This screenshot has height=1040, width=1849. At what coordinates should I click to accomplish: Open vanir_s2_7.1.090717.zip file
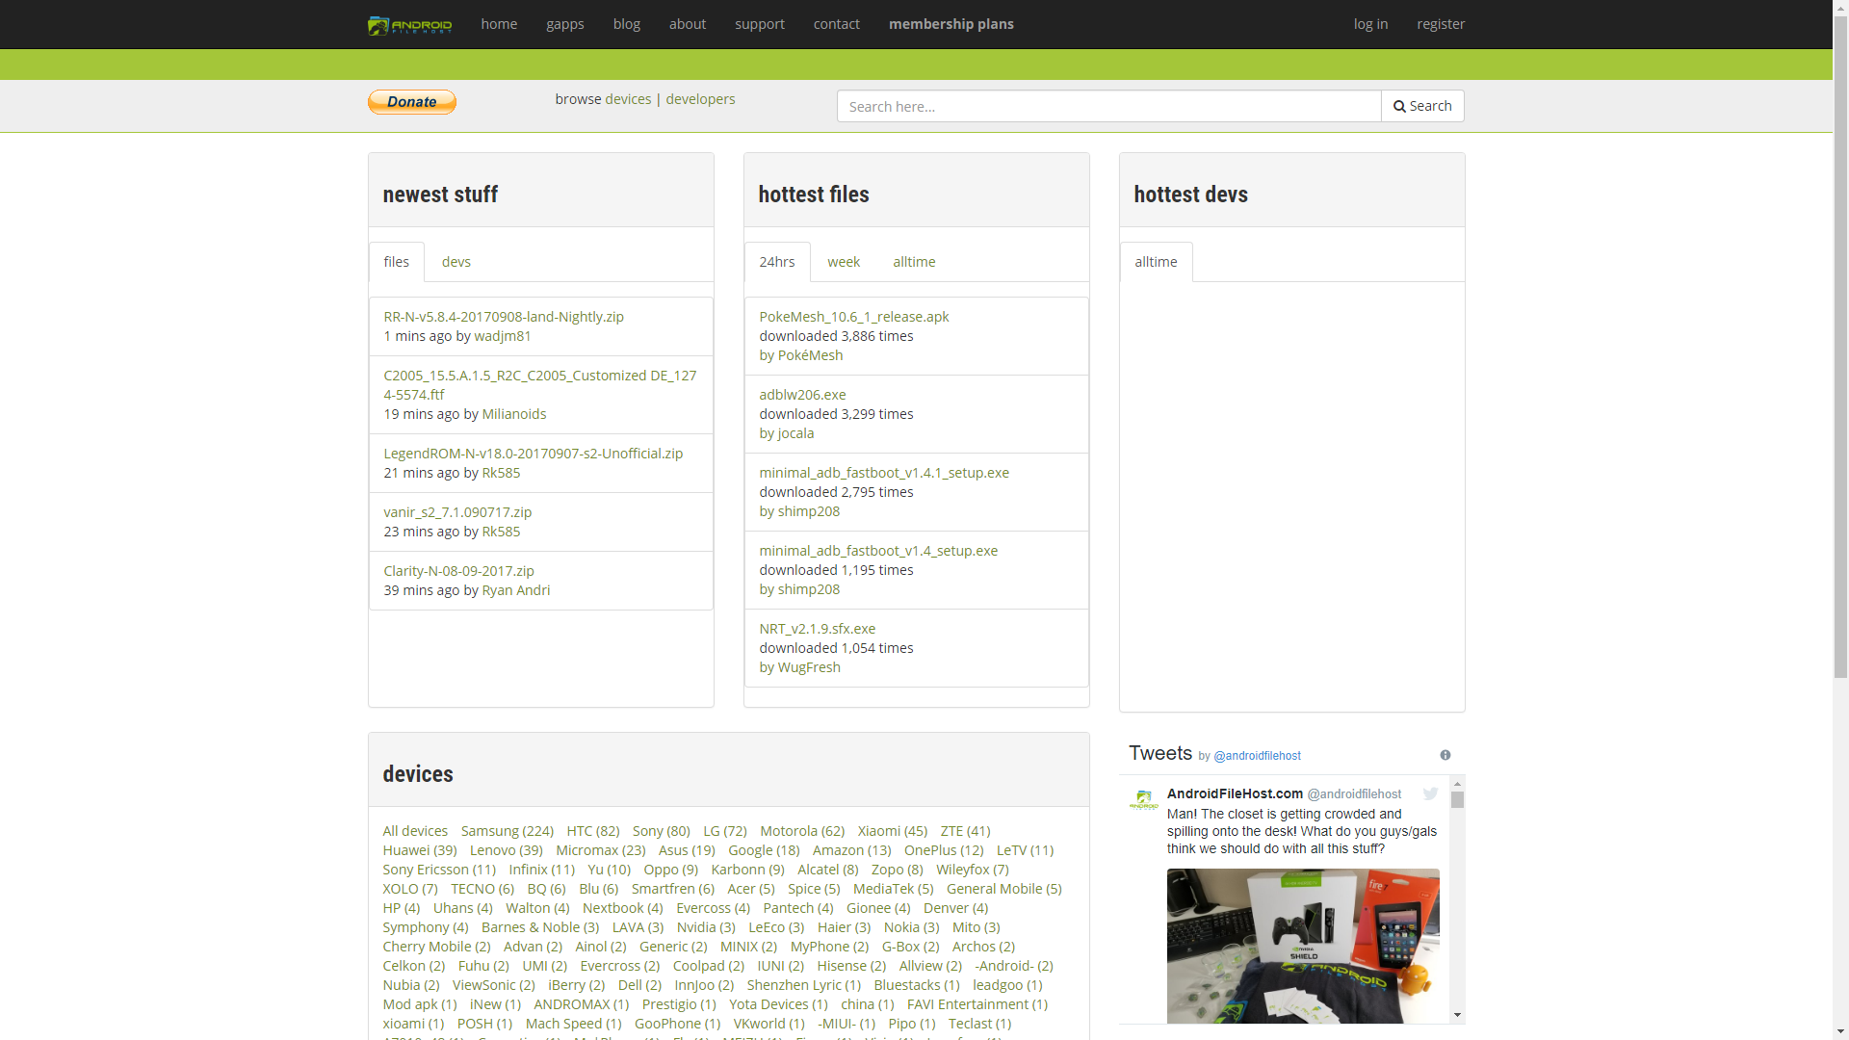[x=457, y=512]
